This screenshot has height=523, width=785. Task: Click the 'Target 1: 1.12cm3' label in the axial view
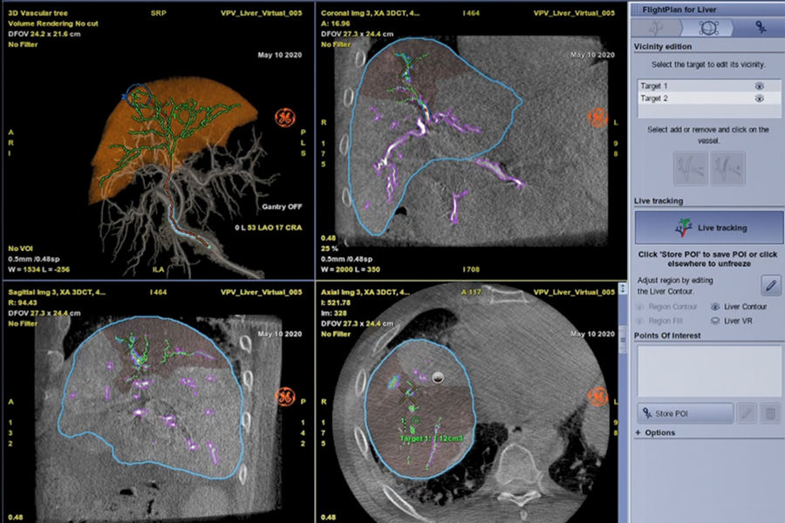tap(432, 438)
